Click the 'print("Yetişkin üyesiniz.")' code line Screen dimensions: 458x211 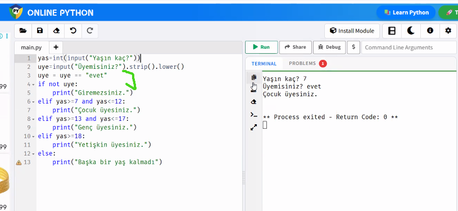[102, 144]
